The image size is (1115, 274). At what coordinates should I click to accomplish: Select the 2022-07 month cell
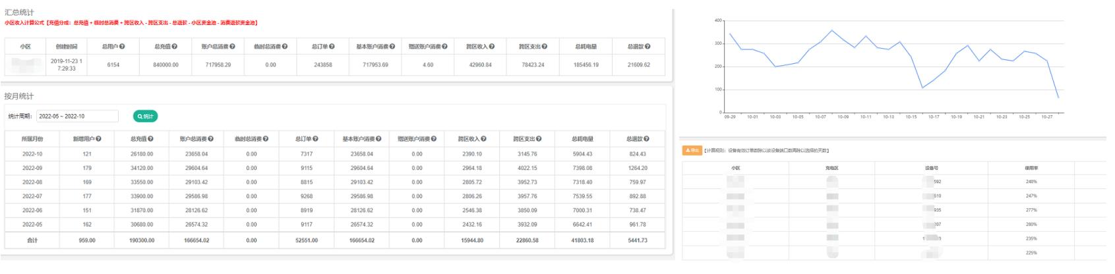click(x=32, y=196)
